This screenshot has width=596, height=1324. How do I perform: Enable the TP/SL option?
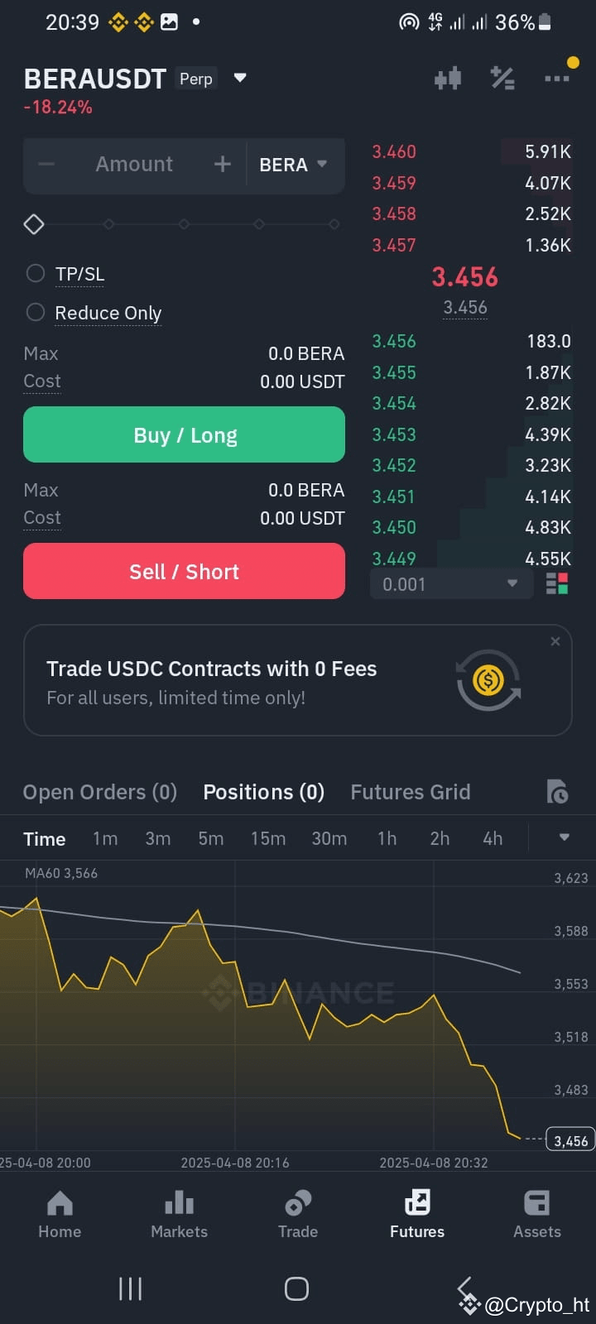click(36, 273)
